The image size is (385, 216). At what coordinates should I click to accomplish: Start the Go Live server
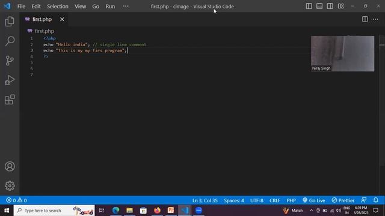click(x=314, y=200)
